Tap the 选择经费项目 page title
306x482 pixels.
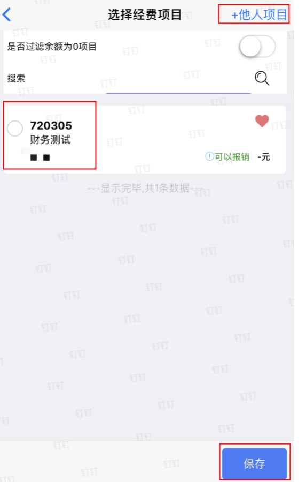[145, 14]
